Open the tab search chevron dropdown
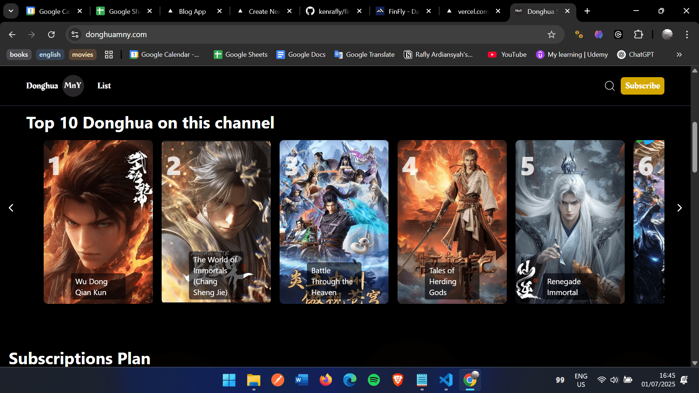The width and height of the screenshot is (699, 393). [11, 11]
